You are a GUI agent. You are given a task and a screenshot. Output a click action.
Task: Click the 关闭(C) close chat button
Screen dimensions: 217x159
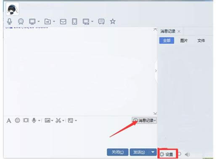(118, 152)
